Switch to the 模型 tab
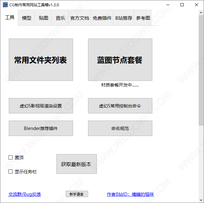 [27, 18]
